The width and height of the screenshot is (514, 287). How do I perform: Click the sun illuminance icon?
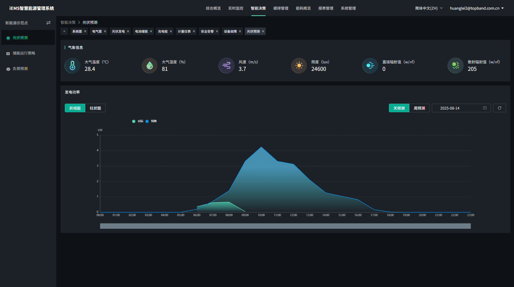tap(299, 65)
